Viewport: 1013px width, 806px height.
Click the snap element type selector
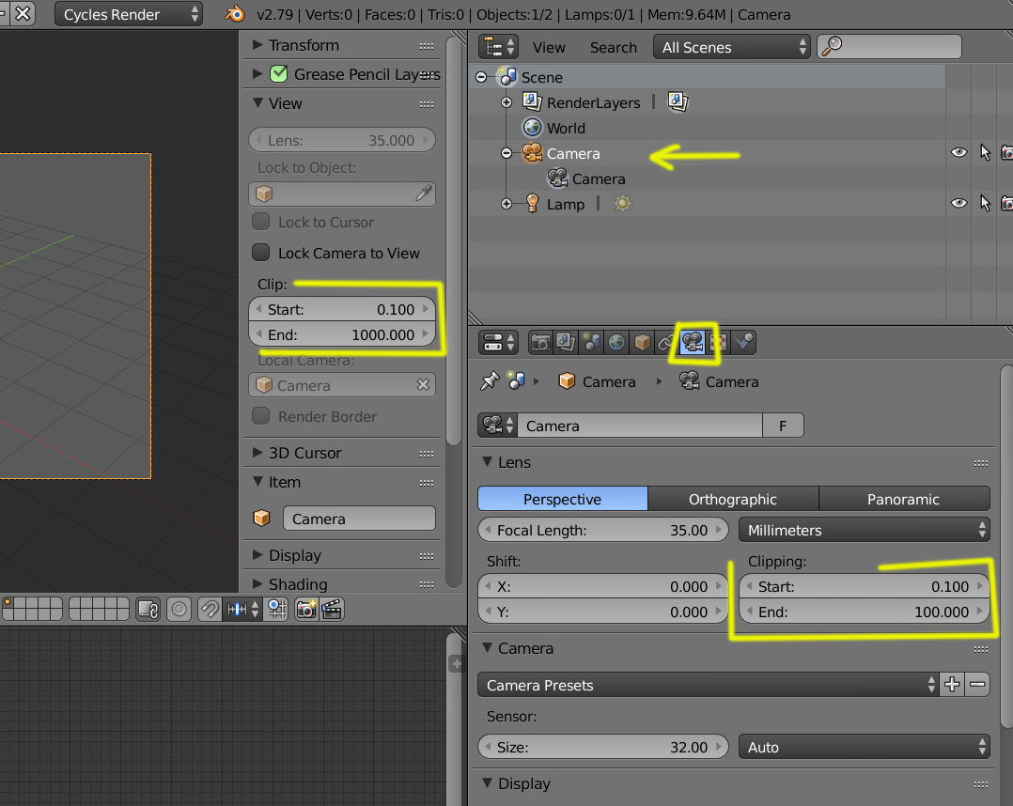click(241, 609)
